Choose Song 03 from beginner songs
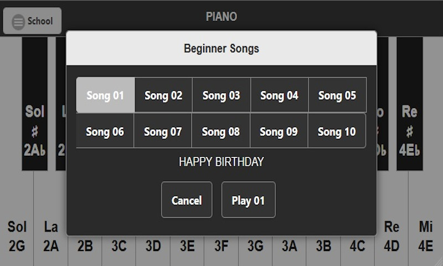Image resolution: width=443 pixels, height=266 pixels. (221, 95)
